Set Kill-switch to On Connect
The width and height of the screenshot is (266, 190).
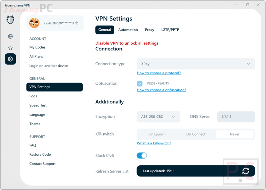196,134
